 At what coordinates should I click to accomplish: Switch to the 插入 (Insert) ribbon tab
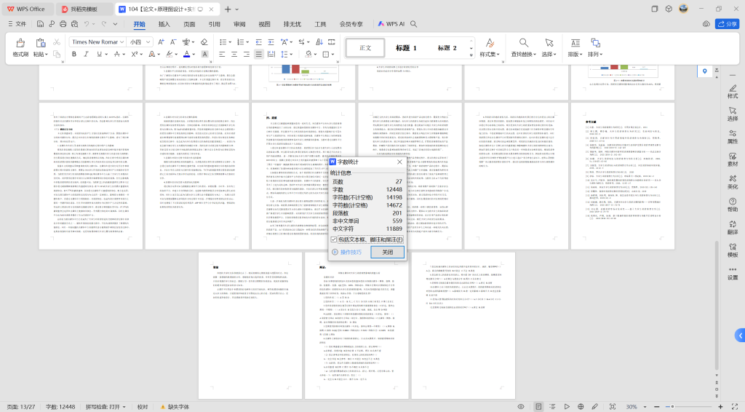(x=164, y=24)
